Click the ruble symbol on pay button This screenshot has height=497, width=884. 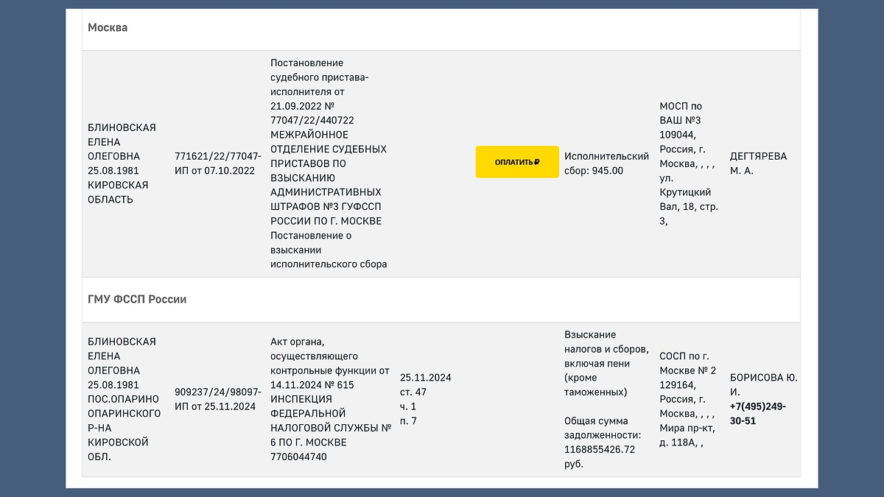(x=537, y=162)
